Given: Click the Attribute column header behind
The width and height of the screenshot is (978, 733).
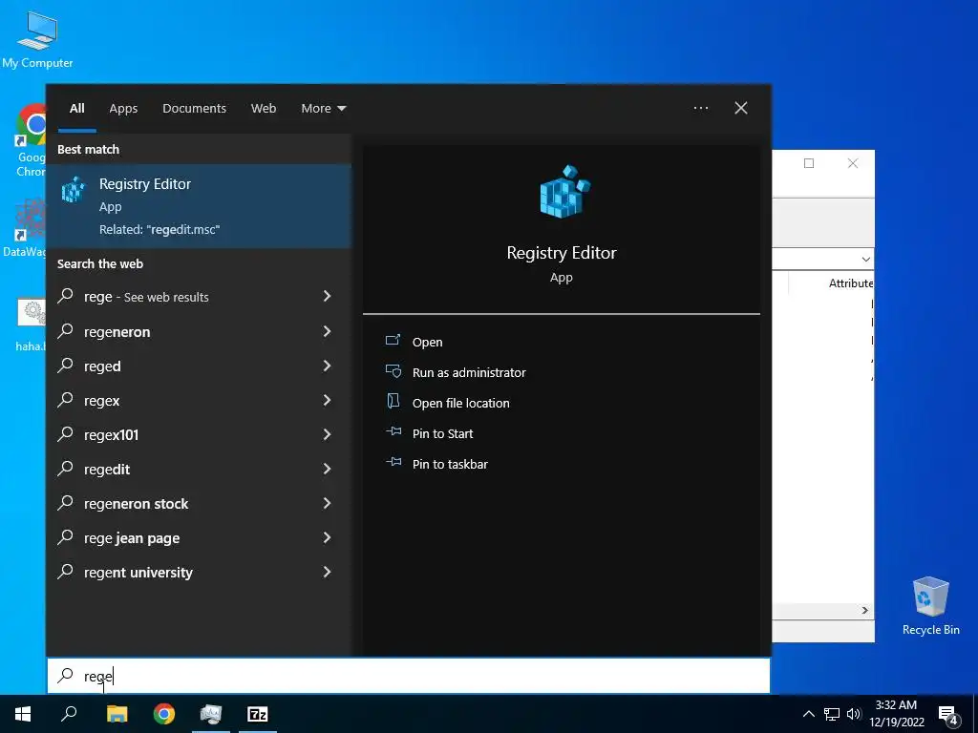Looking at the screenshot, I should (x=851, y=283).
